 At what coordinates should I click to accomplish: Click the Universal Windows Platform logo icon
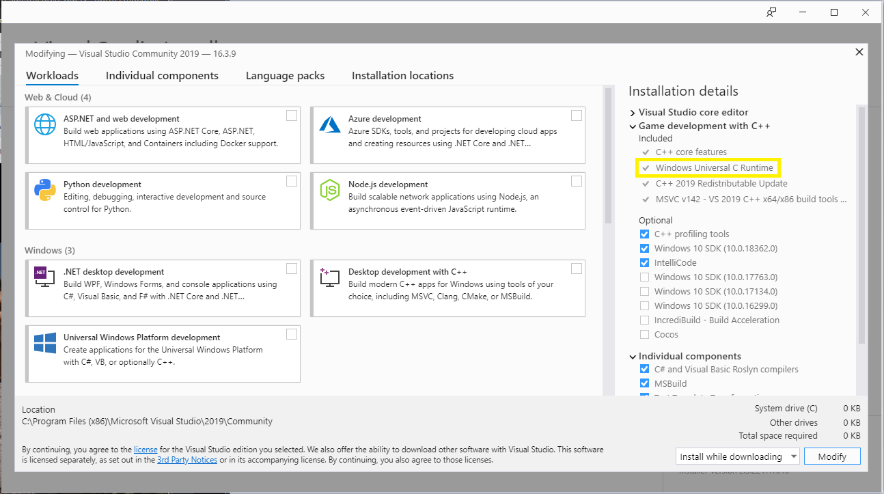[45, 343]
